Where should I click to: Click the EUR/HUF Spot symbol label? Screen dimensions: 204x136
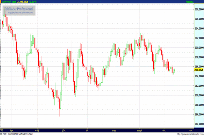coord(8,2)
